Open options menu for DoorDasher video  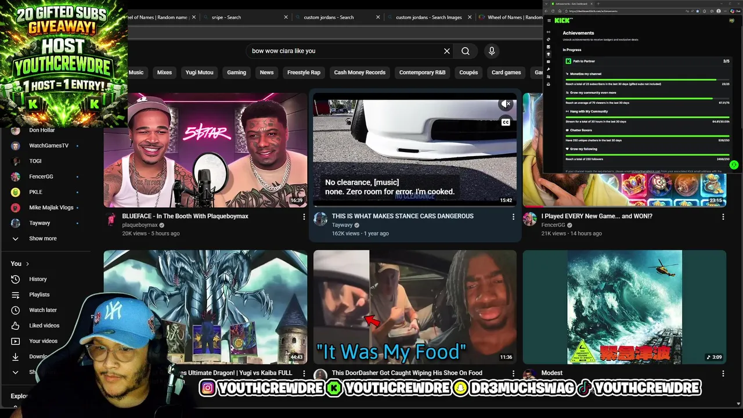pyautogui.click(x=513, y=374)
